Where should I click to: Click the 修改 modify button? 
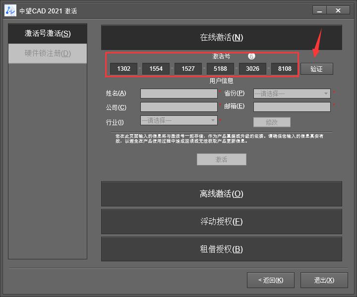272,122
